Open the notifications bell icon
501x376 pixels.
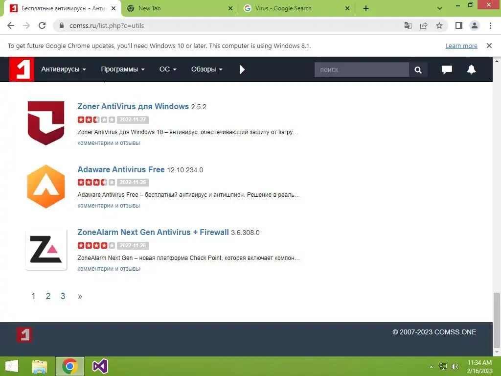click(x=471, y=70)
